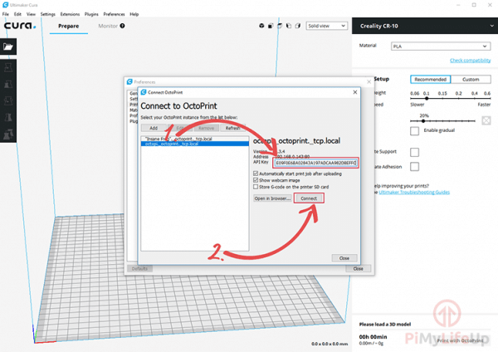The height and width of the screenshot is (352, 498).
Task: Open file with the folder icon
Action: click(x=8, y=46)
